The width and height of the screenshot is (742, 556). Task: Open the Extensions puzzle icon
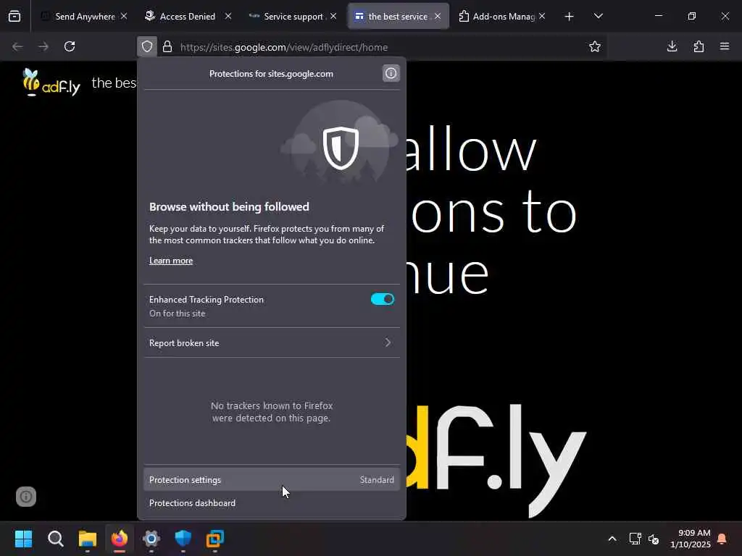(x=699, y=46)
